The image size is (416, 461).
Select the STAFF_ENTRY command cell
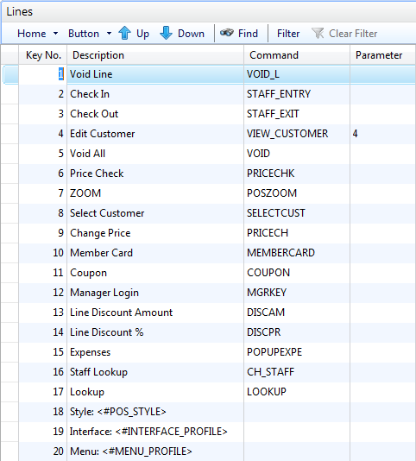point(297,94)
